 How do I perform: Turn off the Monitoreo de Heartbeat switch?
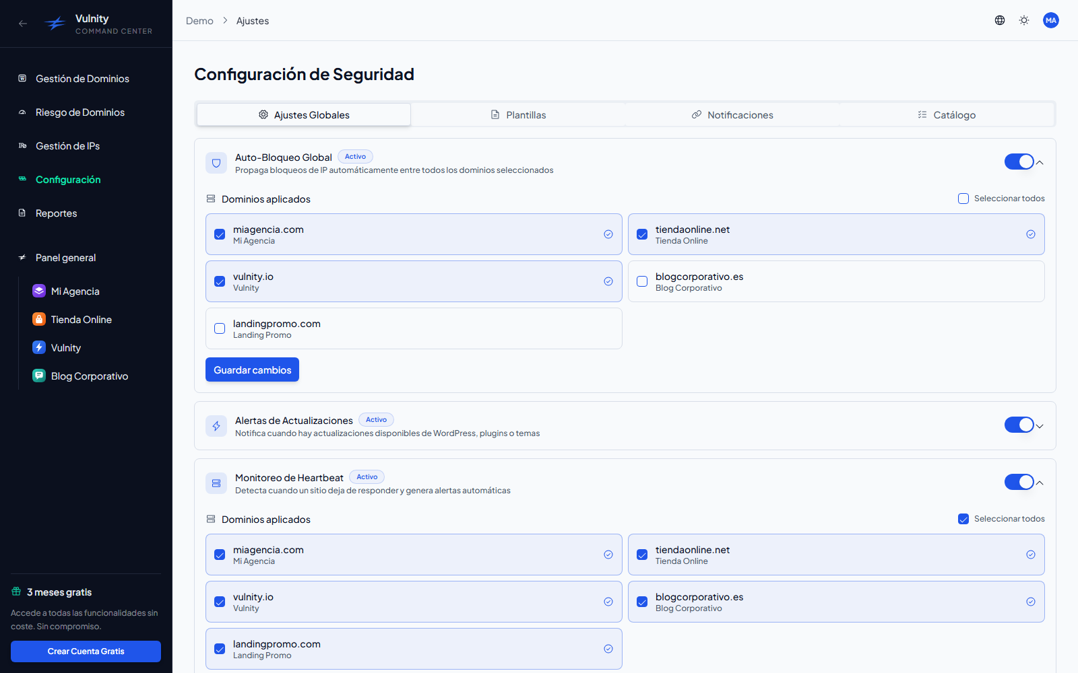(x=1019, y=482)
